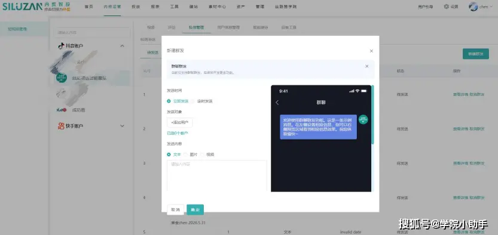Choose 视频 as the send content type

(207, 154)
